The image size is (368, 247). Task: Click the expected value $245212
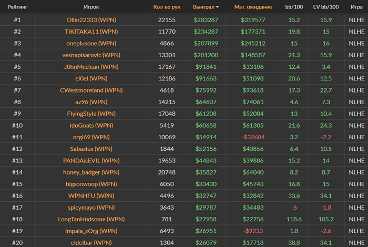(x=253, y=44)
